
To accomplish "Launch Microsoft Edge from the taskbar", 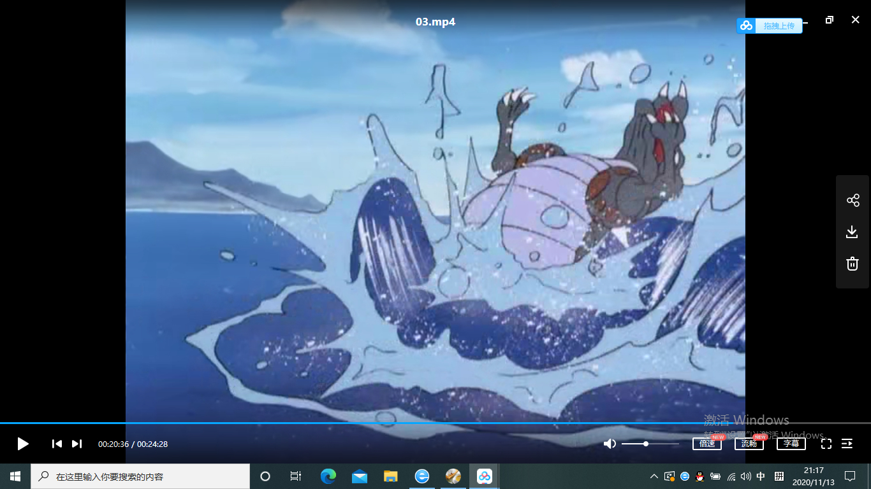I will tap(328, 476).
